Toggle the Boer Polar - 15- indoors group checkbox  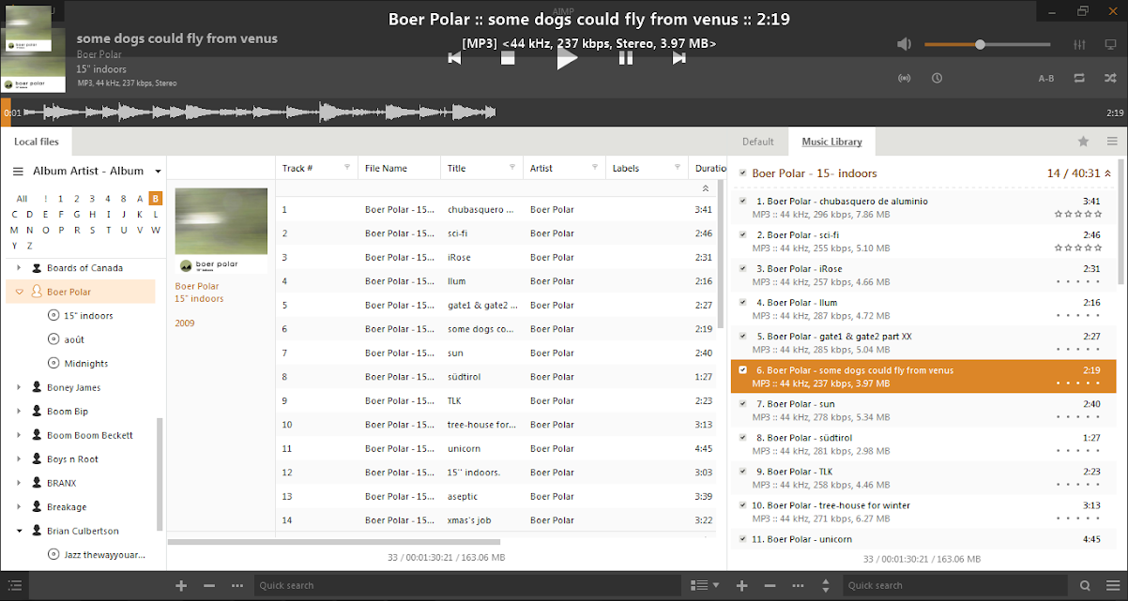tap(743, 173)
